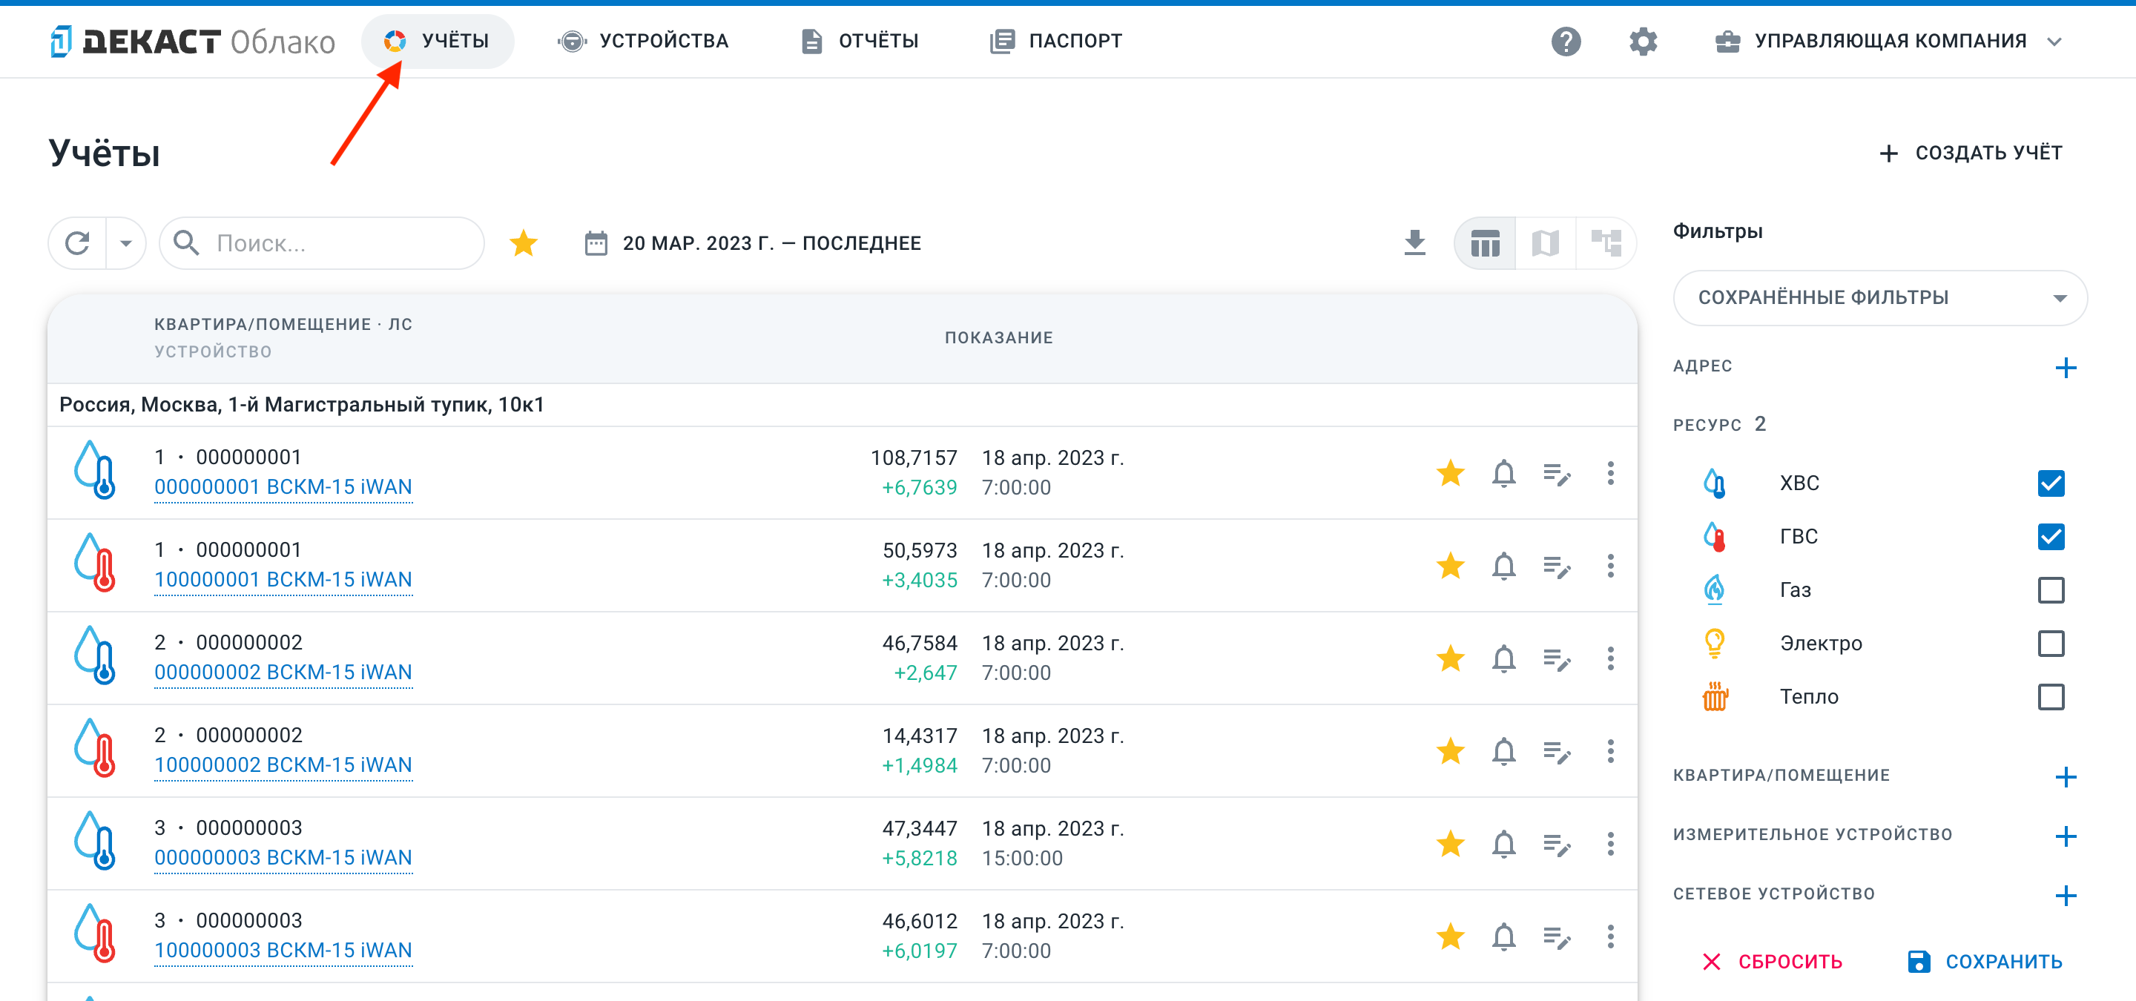Check the Тепло resource checkbox
The image size is (2136, 1001).
[2051, 697]
